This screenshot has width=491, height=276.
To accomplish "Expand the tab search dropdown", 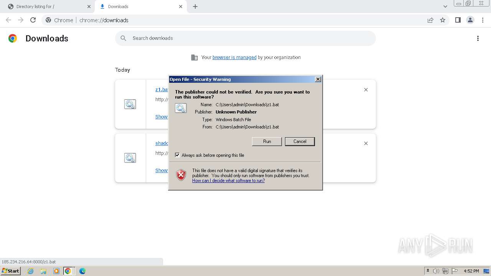I will [x=445, y=7].
